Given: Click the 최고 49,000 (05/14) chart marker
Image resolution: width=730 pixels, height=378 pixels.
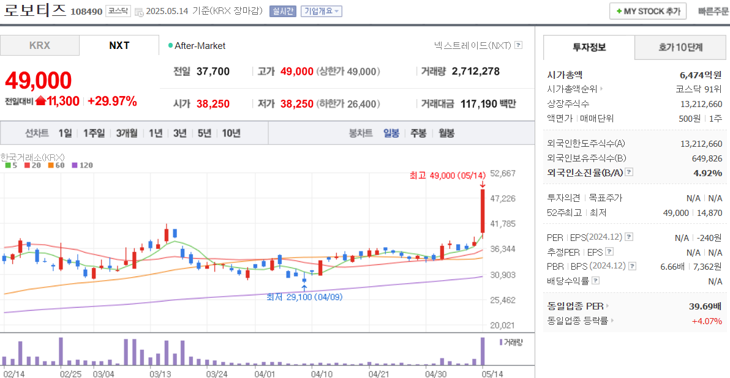Looking at the screenshot, I should (448, 176).
